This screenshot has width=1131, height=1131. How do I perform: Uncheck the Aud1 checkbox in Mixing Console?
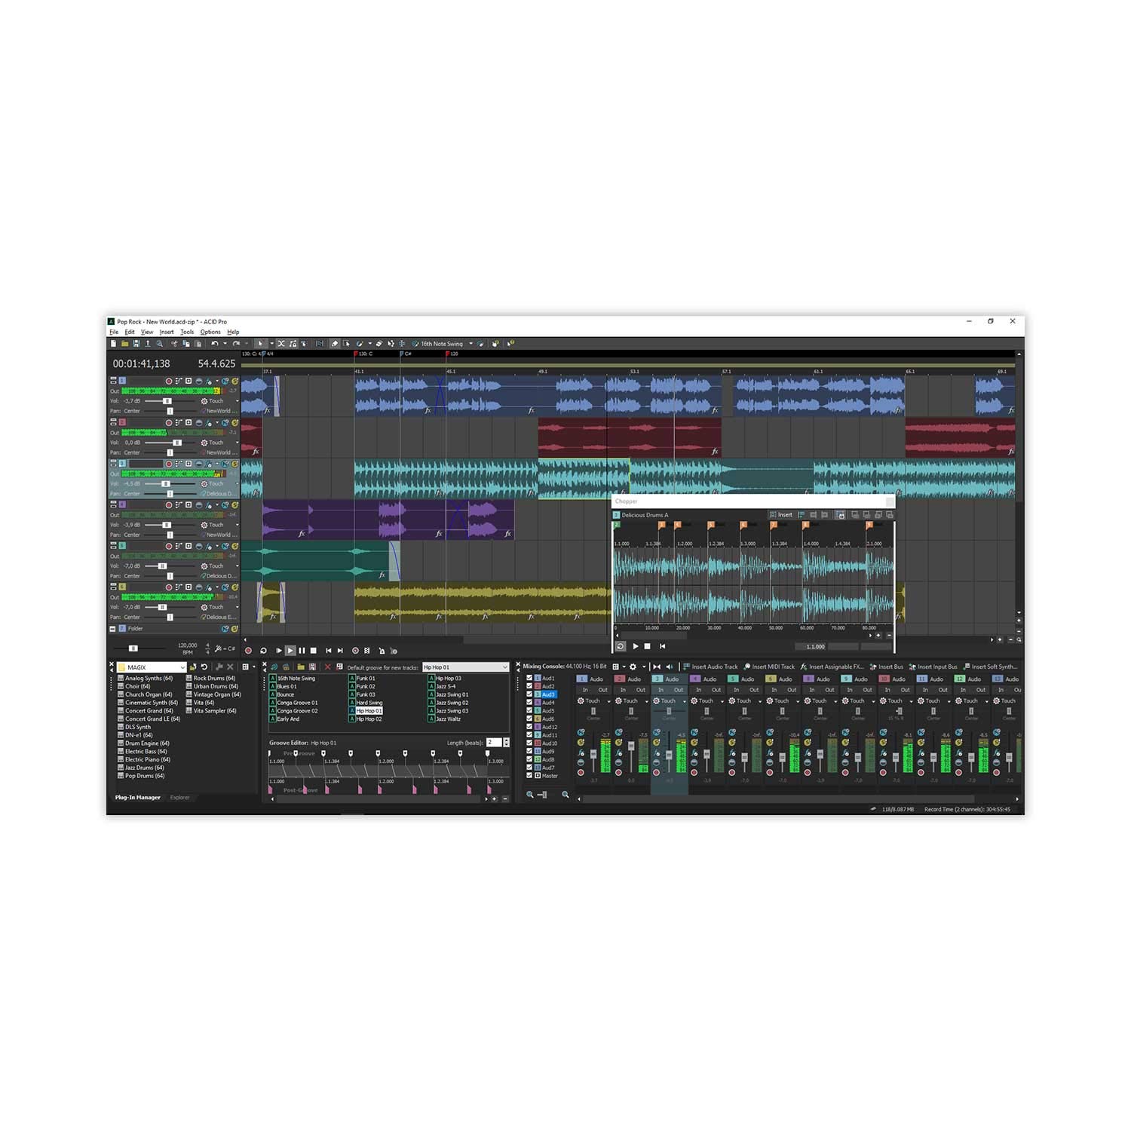pyautogui.click(x=529, y=678)
